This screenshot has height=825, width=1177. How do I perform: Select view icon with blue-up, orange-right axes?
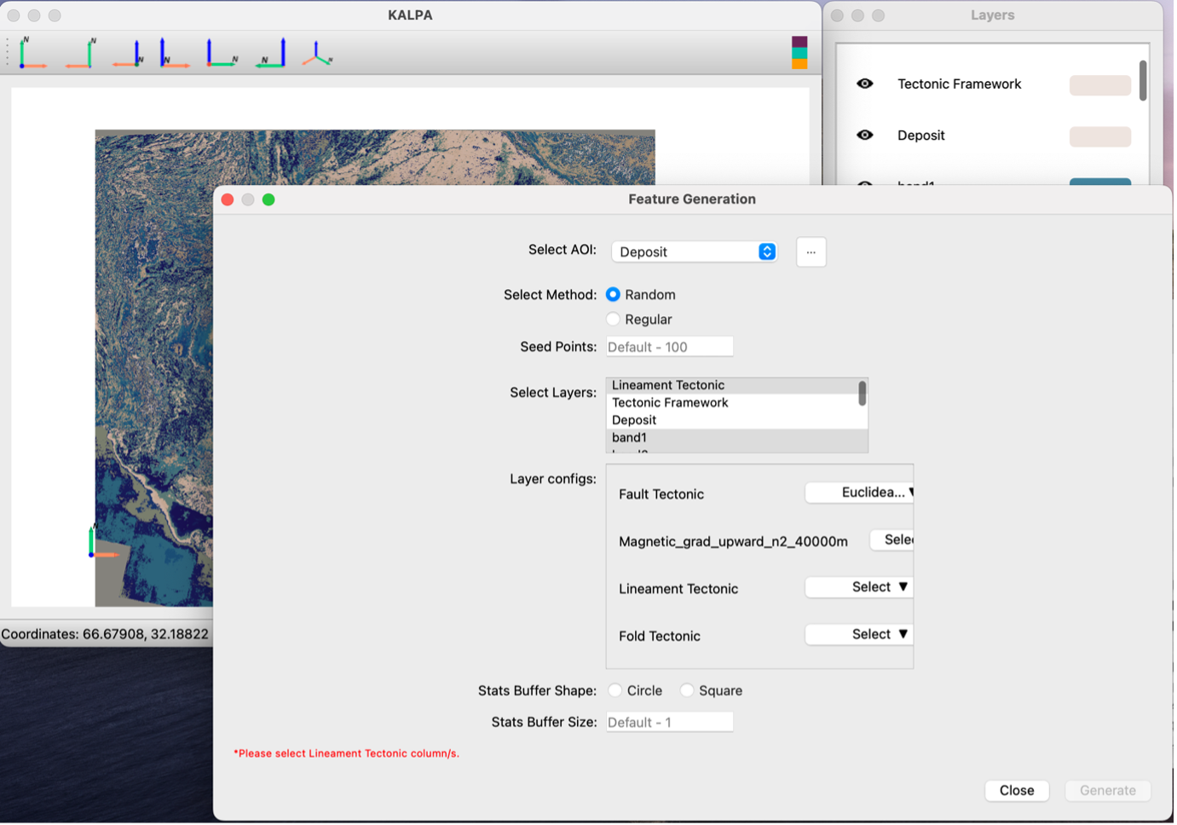(174, 53)
